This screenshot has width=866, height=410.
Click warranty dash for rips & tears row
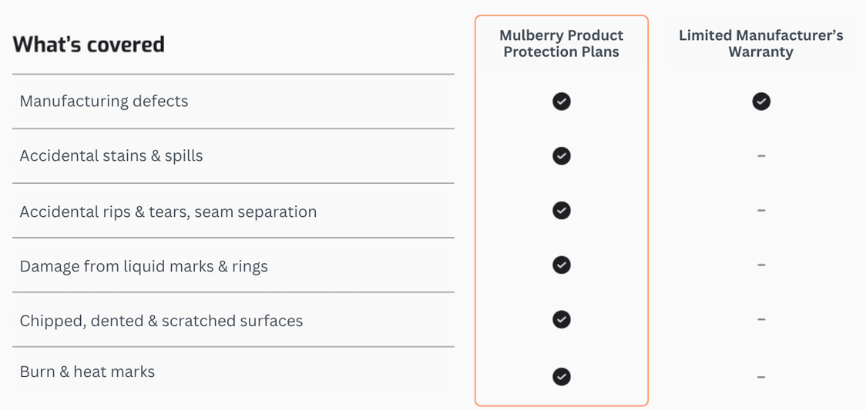click(x=761, y=210)
